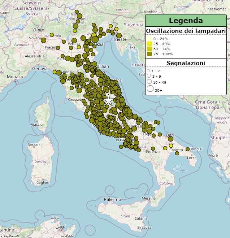Viewport: 230px width, 238px height.
Task: Click the marker above Potenza label
Action: tap(153, 148)
